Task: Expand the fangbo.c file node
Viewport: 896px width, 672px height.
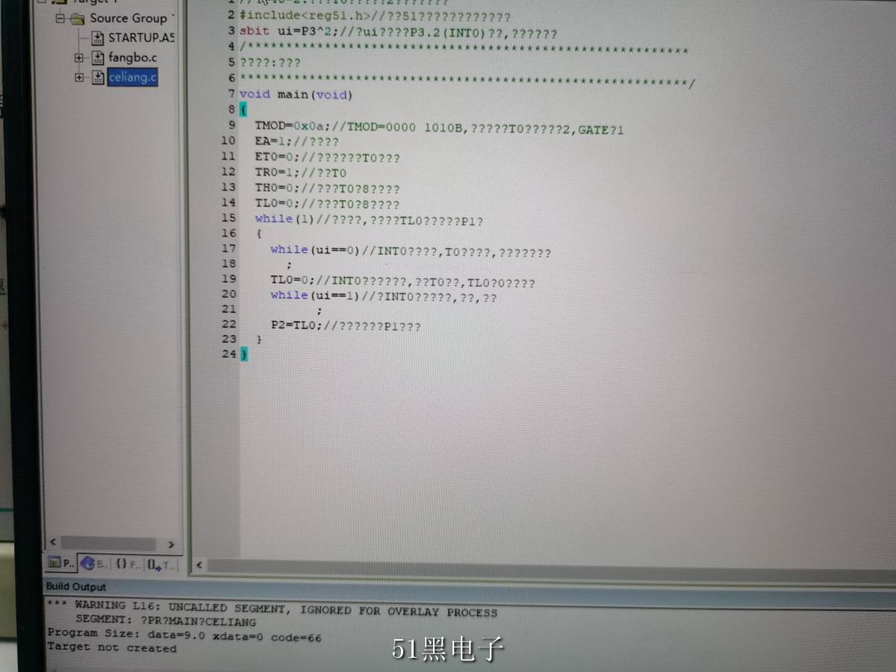Action: [79, 57]
